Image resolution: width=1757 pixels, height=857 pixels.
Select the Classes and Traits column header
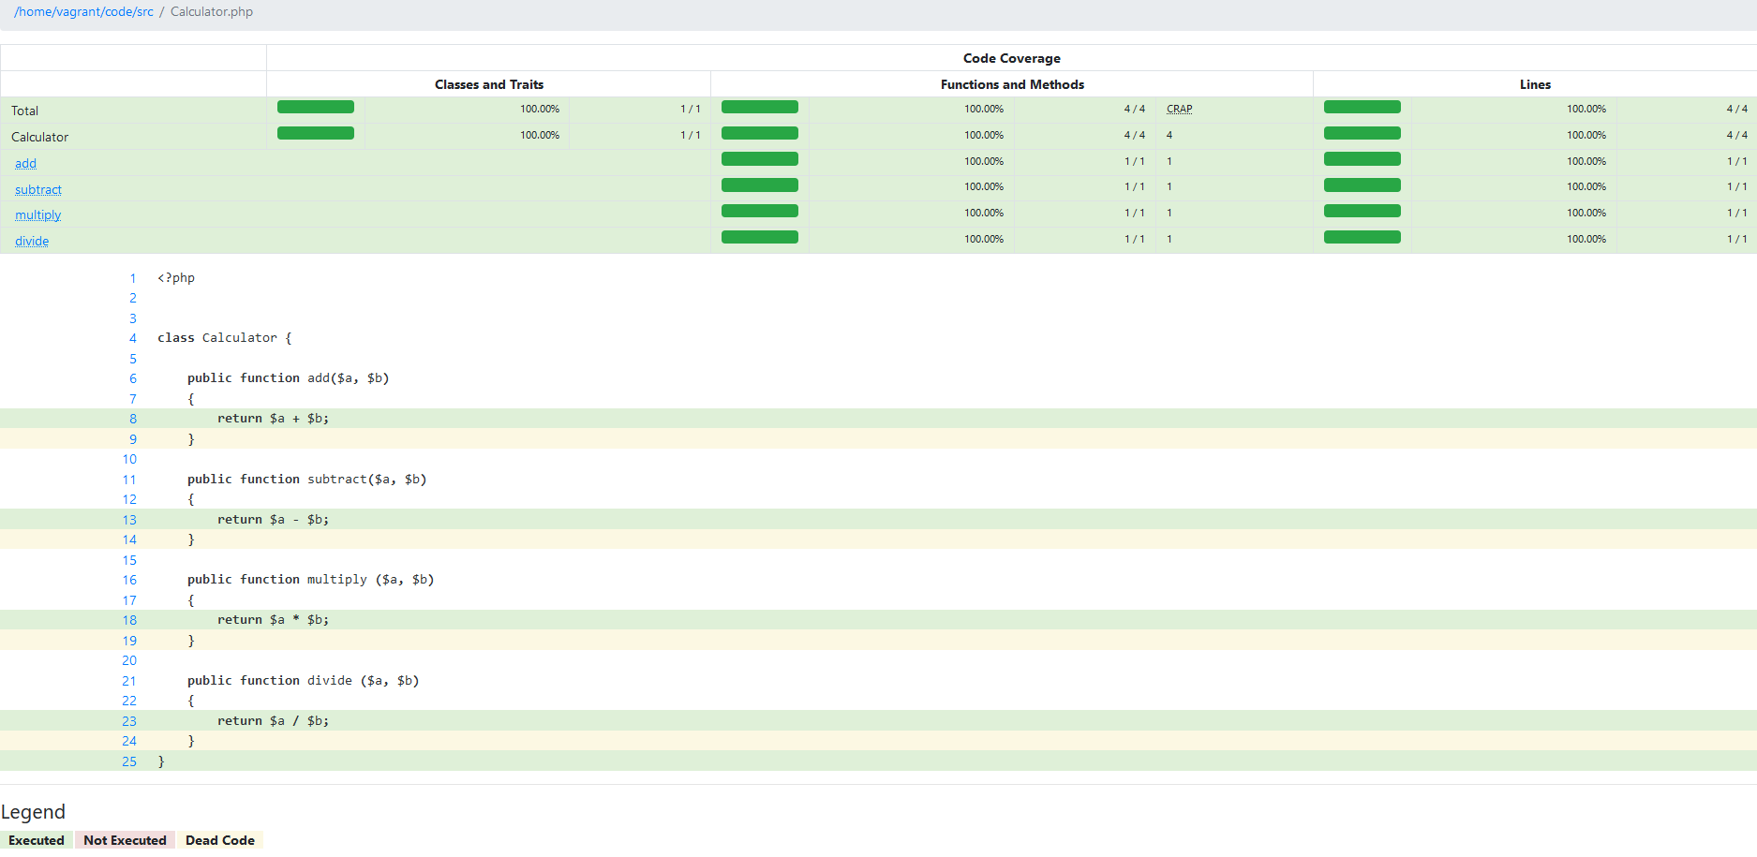pos(489,84)
